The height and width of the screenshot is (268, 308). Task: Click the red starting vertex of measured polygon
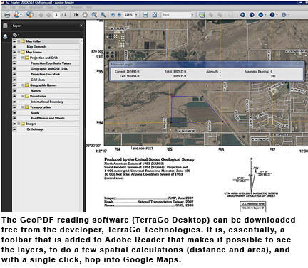[x=172, y=96]
